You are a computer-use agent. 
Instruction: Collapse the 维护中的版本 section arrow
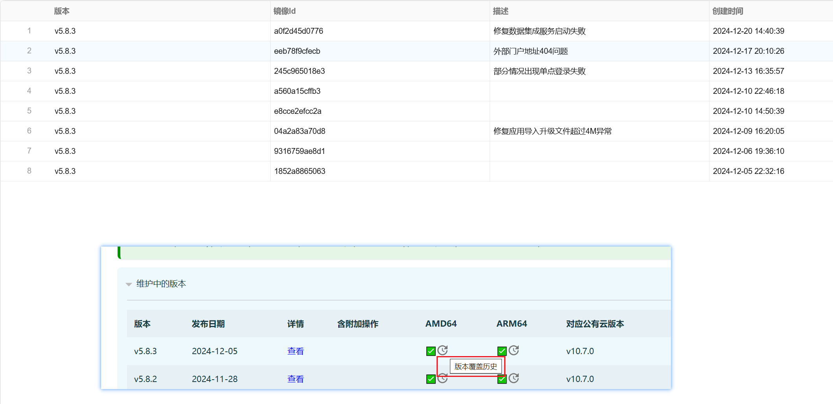(x=129, y=284)
